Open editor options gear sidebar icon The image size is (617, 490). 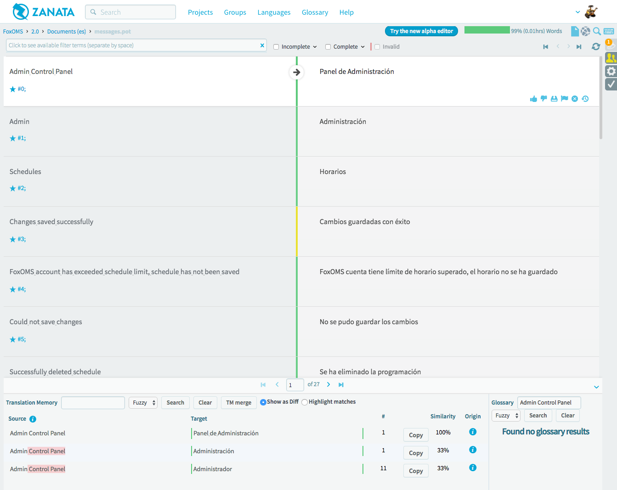tap(611, 71)
